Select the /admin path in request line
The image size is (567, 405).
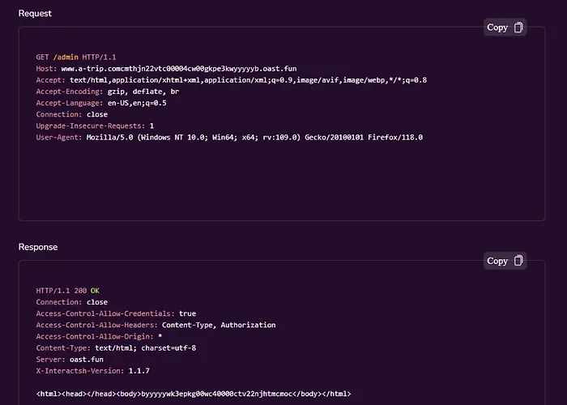click(x=66, y=58)
